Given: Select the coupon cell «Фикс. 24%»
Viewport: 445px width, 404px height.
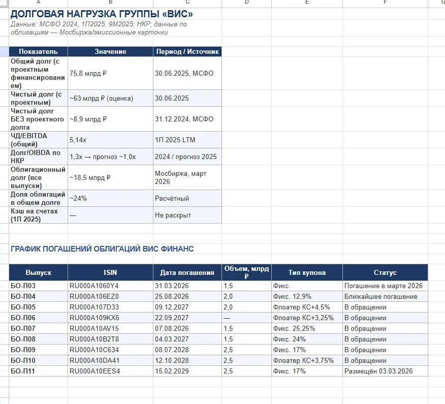Looking at the screenshot, I should (x=307, y=339).
